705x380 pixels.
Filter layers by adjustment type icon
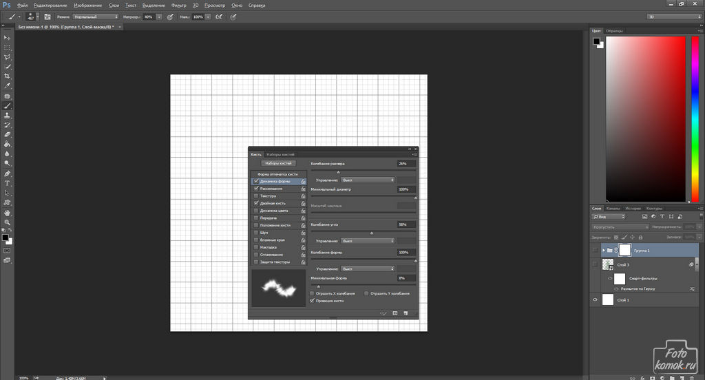653,216
